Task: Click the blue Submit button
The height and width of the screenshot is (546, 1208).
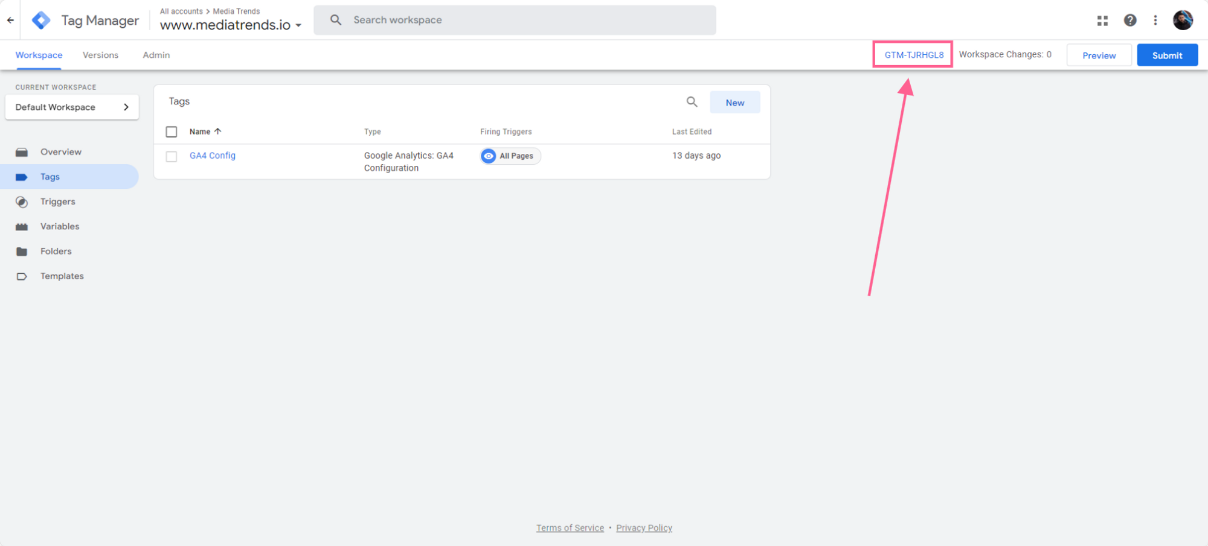Action: [x=1167, y=55]
